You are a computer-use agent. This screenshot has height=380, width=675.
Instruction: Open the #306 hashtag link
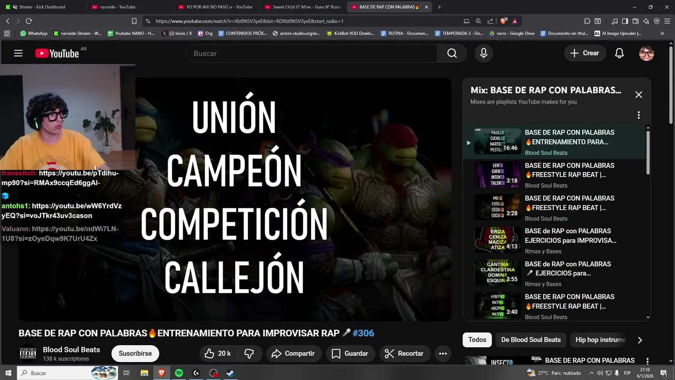pyautogui.click(x=363, y=333)
